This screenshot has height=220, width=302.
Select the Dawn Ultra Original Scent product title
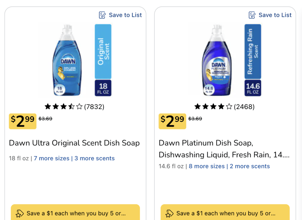[x=74, y=143]
